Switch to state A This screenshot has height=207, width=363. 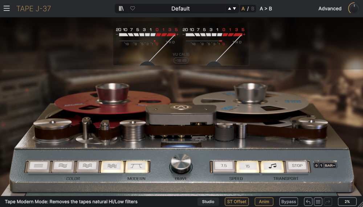243,9
